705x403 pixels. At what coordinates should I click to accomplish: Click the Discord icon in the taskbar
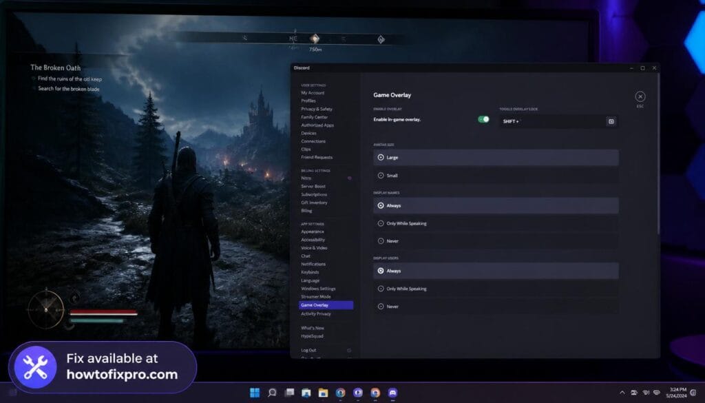click(x=392, y=393)
